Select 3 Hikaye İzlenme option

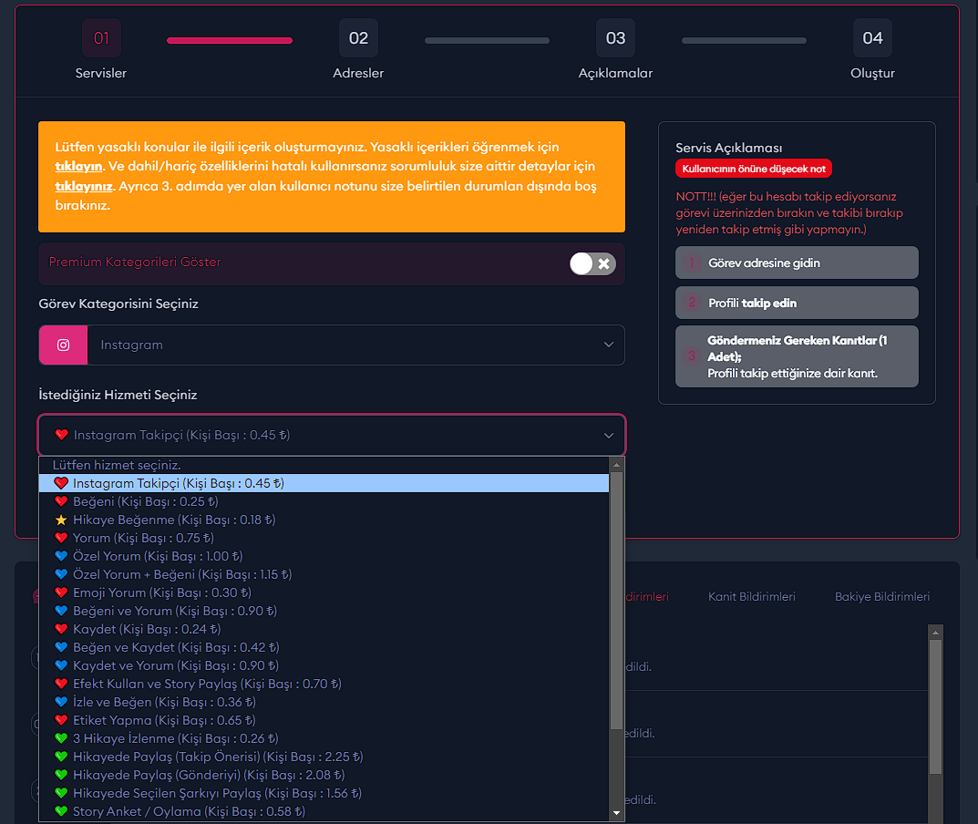pyautogui.click(x=324, y=738)
